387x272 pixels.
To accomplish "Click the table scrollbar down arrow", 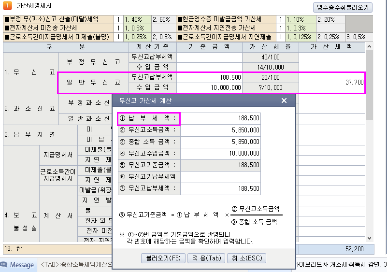I will point(369,238).
